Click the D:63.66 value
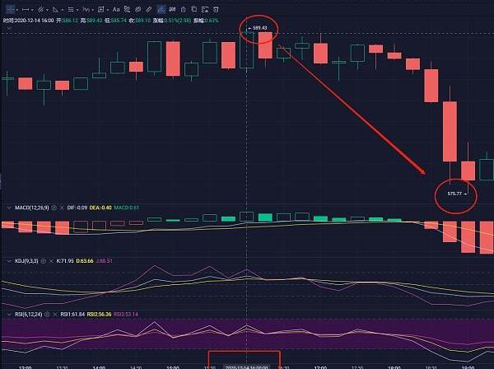The width and height of the screenshot is (494, 369). pyautogui.click(x=85, y=261)
